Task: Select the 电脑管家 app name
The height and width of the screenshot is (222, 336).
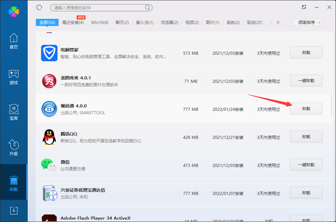Action: point(69,50)
